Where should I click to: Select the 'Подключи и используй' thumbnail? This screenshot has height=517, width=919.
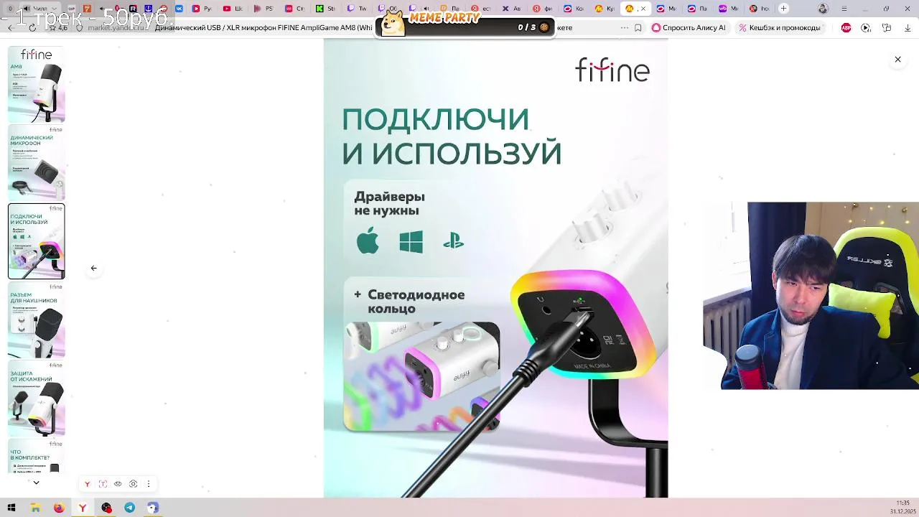37,241
